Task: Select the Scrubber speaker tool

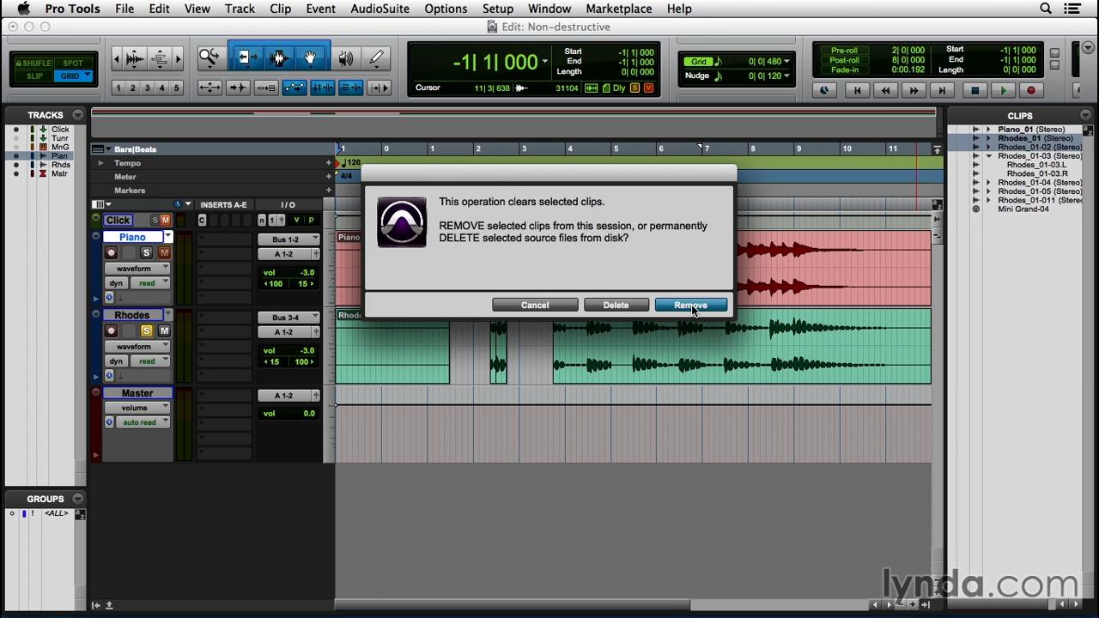Action: [345, 58]
